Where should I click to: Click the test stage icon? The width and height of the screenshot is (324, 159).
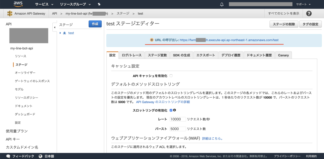point(64,33)
